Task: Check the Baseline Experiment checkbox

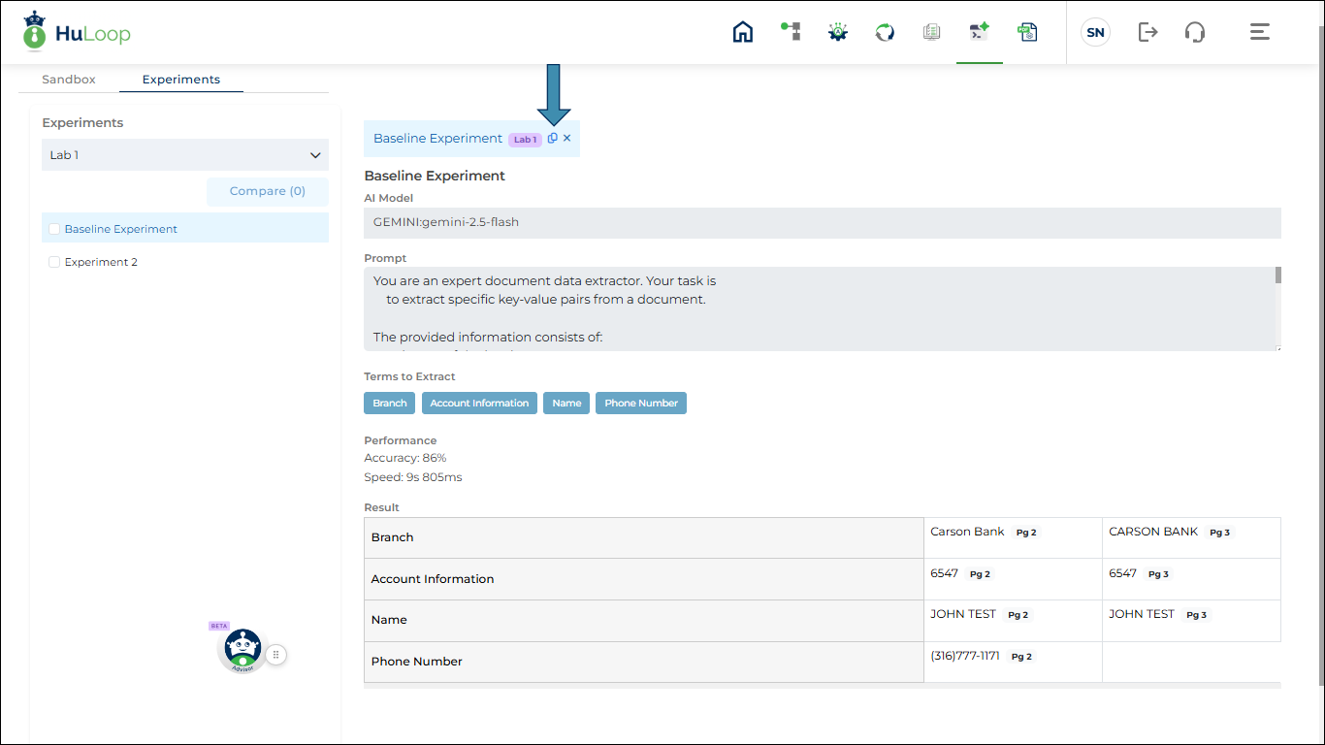Action: (x=54, y=229)
